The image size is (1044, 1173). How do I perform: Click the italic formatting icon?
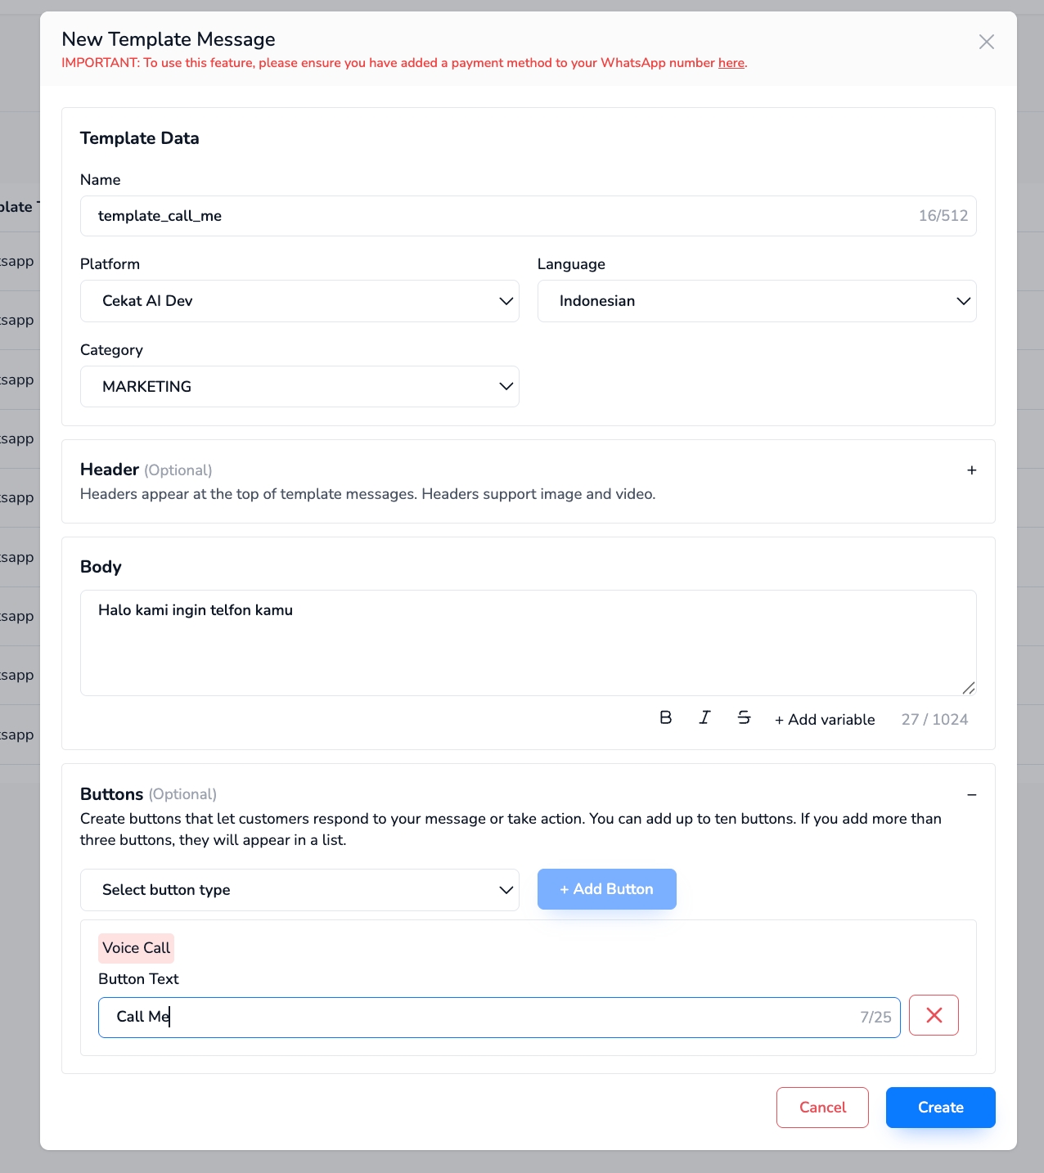(704, 717)
